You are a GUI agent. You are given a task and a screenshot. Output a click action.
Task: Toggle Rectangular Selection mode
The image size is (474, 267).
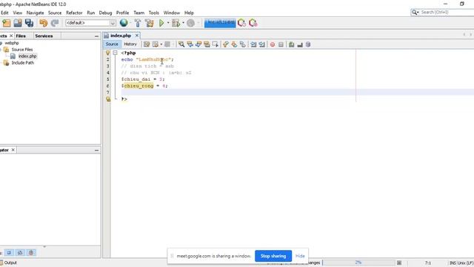(216, 44)
